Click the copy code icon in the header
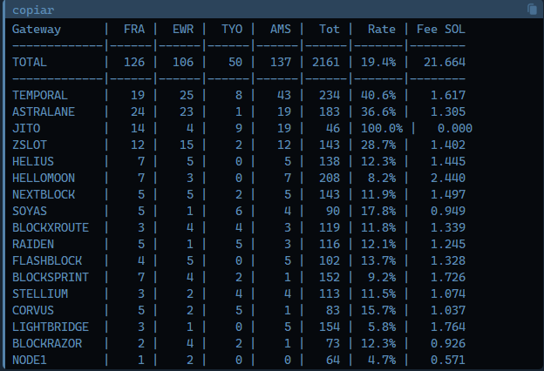Viewport: 544px width, 371px height. pyautogui.click(x=532, y=10)
